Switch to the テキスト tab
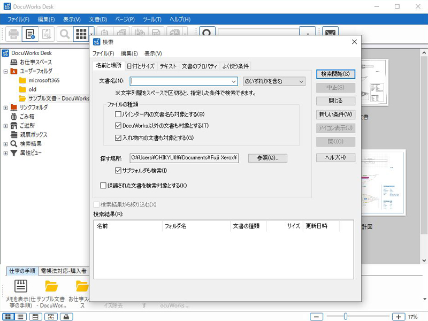Screen dimensions: 428x321 (168, 66)
